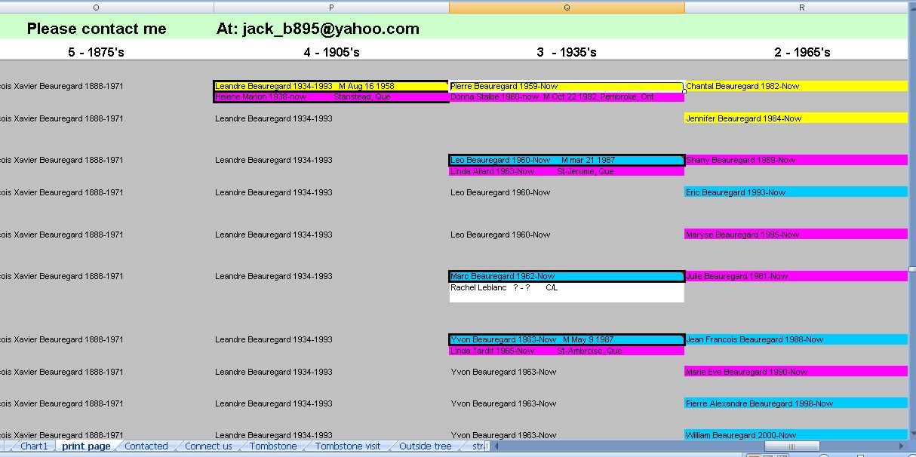Click the '3 - 1935's' generation heading

tap(567, 52)
